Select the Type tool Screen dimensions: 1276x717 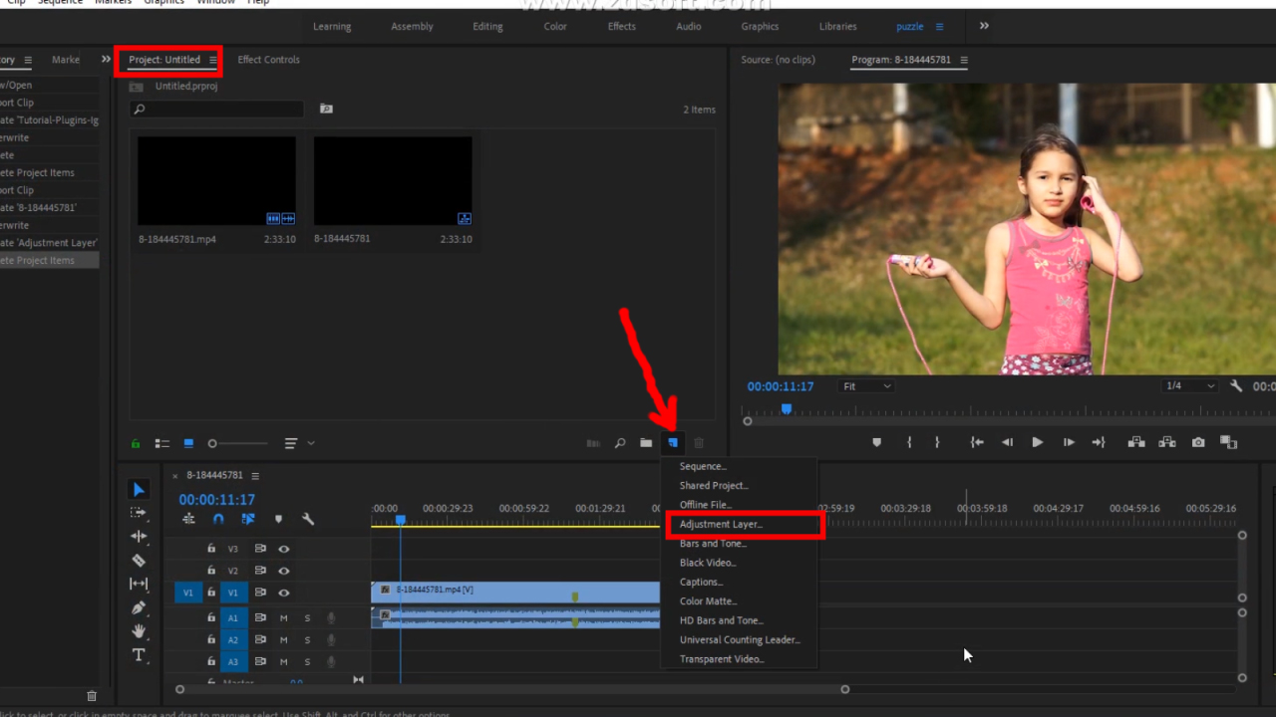139,655
